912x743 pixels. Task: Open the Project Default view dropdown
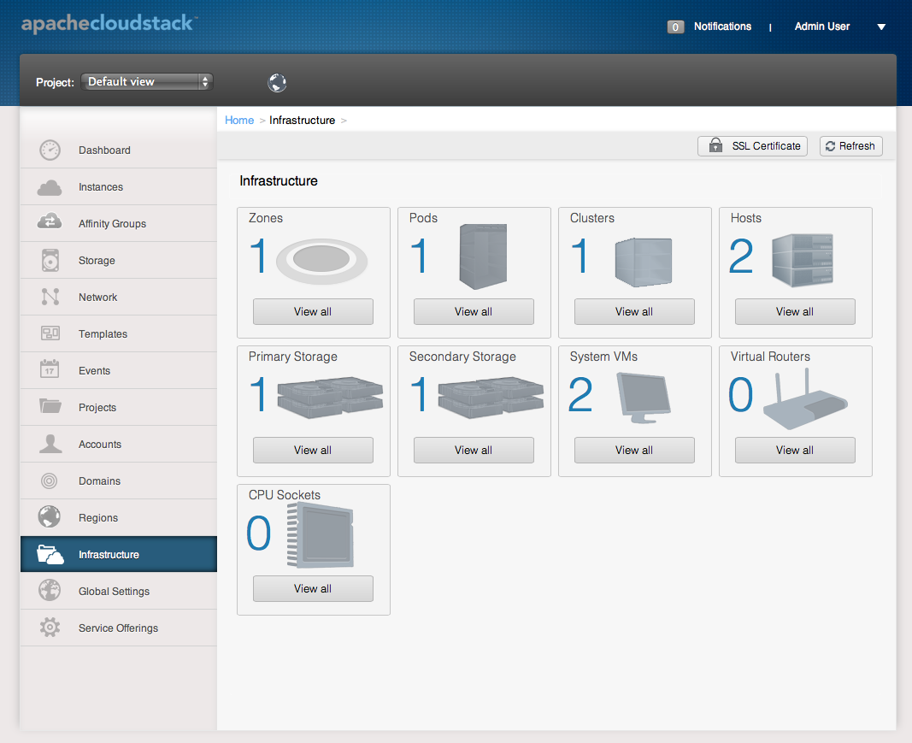[146, 82]
